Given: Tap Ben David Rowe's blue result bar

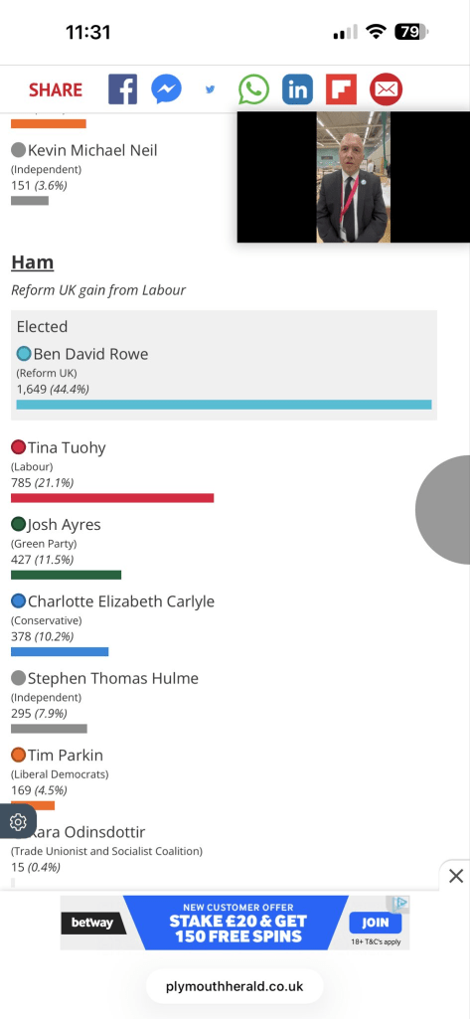Looking at the screenshot, I should [x=224, y=405].
